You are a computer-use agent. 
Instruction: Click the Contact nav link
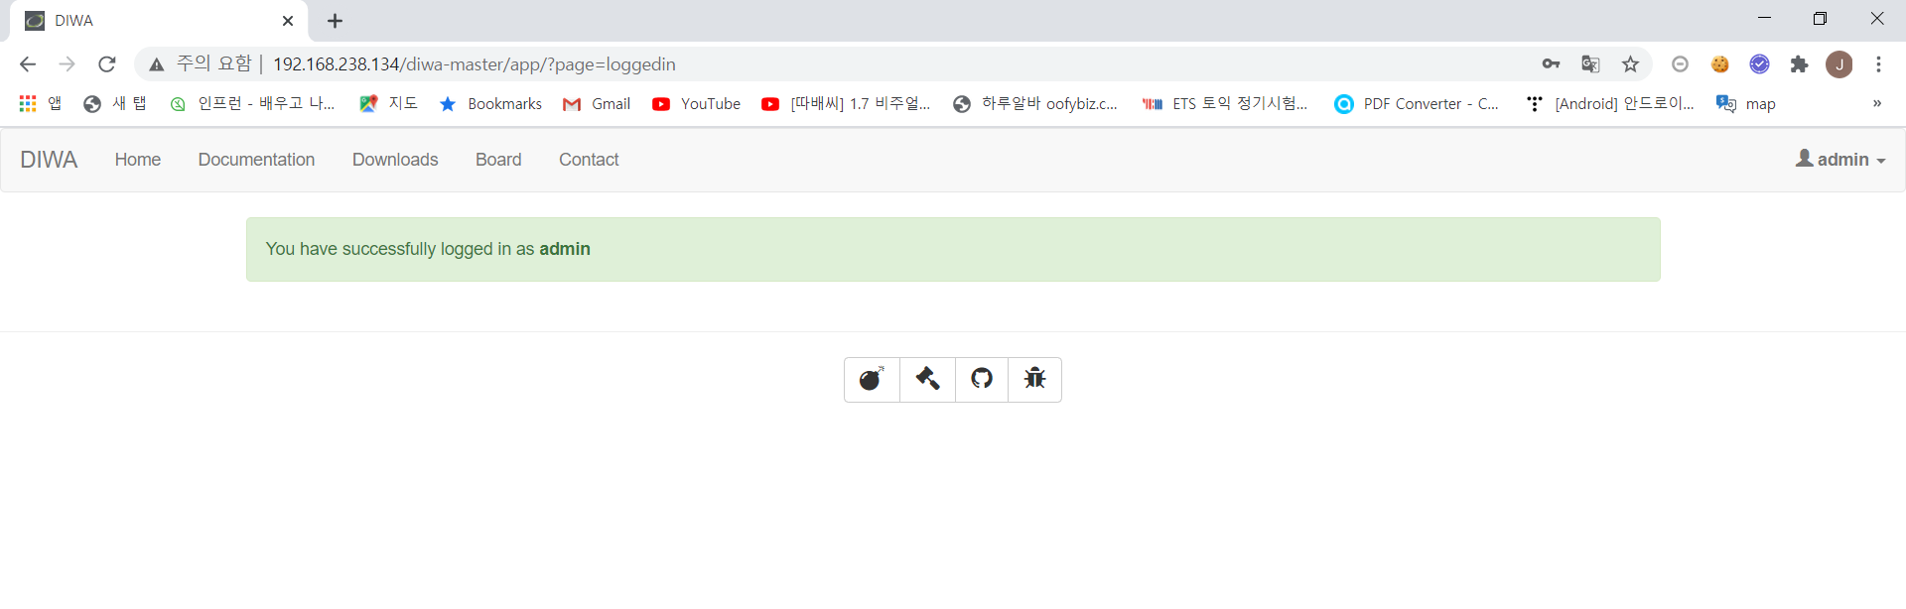click(x=589, y=160)
